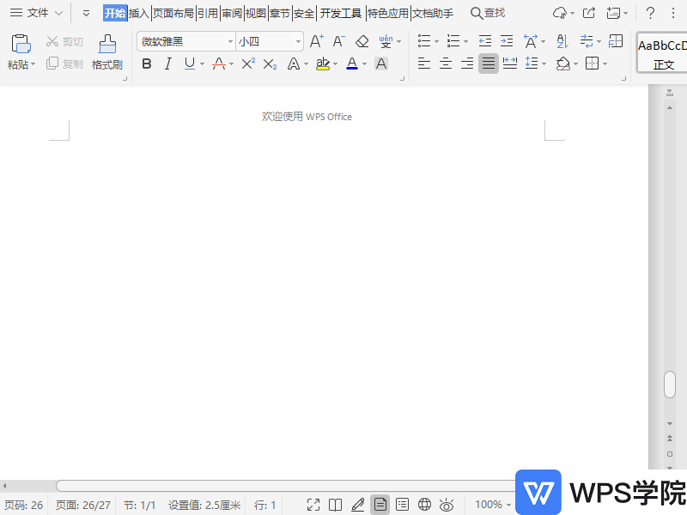Click the Increase Indent icon
The width and height of the screenshot is (687, 515).
[506, 39]
